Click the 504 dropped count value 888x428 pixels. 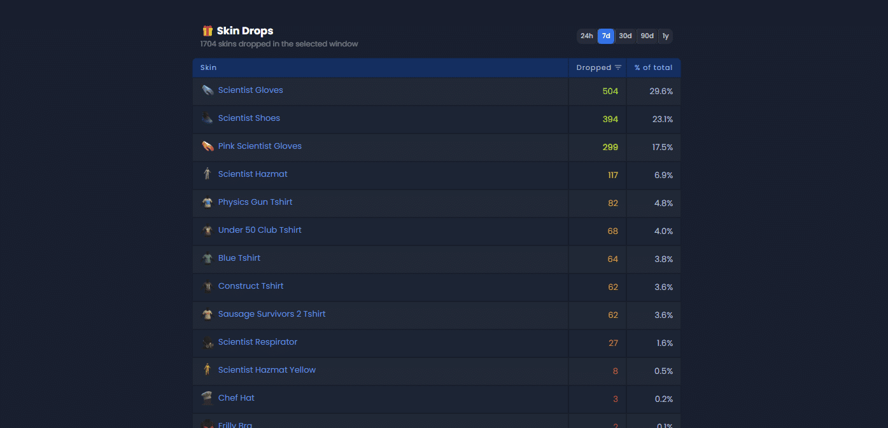(x=610, y=92)
